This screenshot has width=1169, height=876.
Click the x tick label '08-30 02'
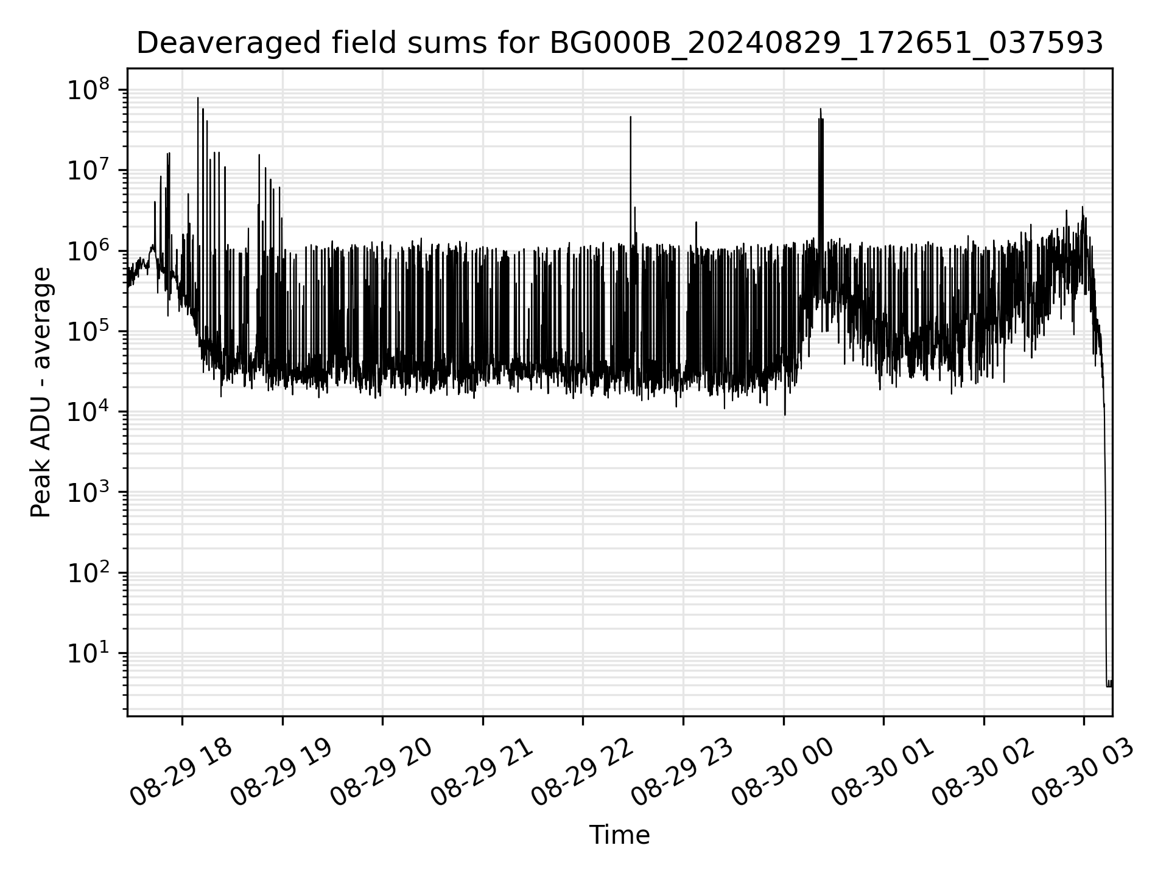coord(983,773)
